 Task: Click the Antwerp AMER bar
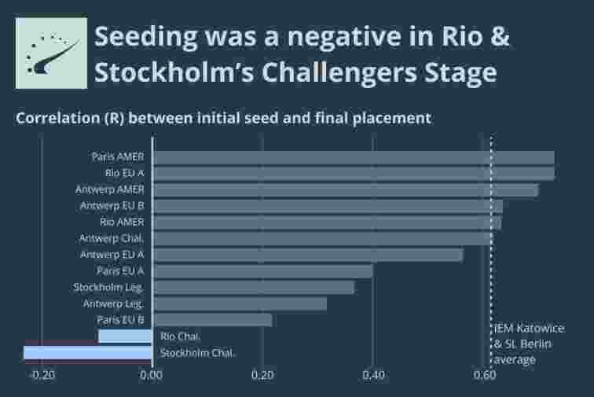pos(345,189)
